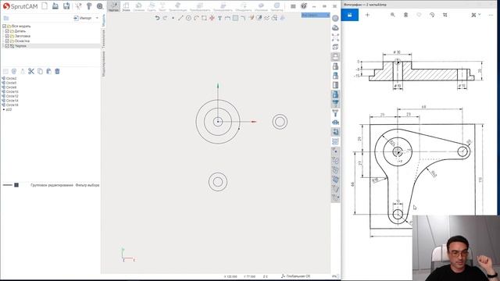Select the rectangle drawing tool
Viewport: 500px width, 281px height.
click(204, 18)
